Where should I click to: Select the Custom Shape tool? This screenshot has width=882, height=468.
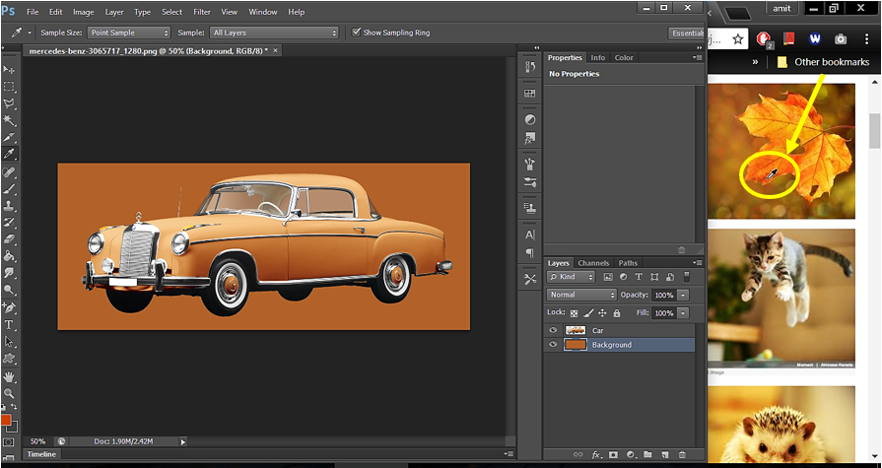[x=9, y=359]
